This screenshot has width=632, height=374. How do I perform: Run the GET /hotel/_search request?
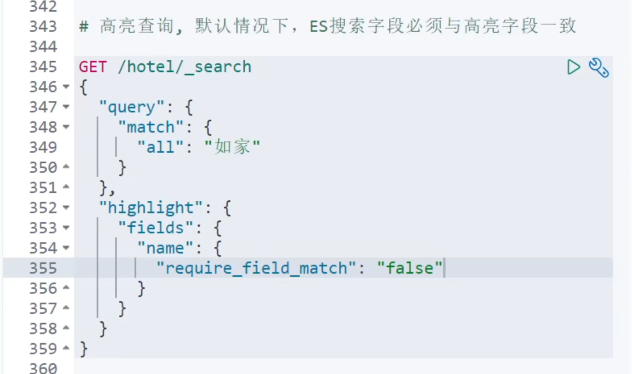pyautogui.click(x=573, y=67)
